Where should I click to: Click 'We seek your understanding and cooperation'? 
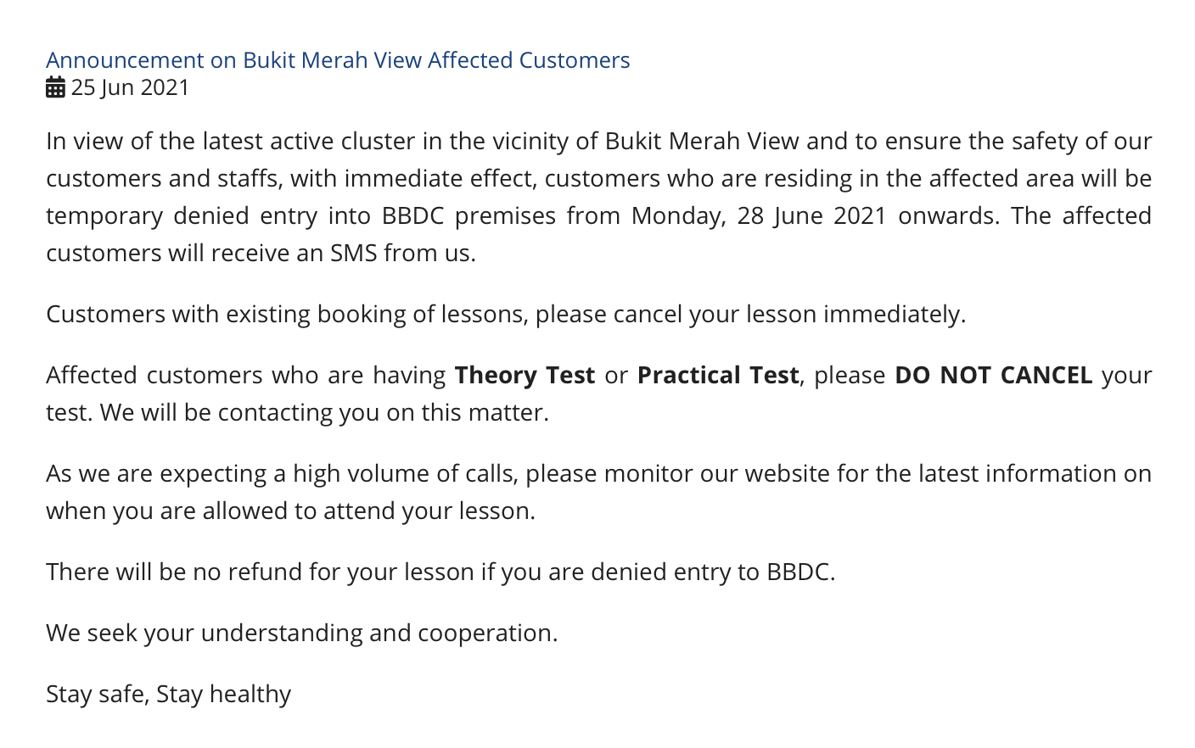(301, 633)
